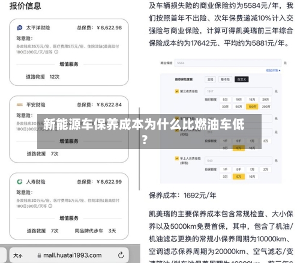
Task: Choose highlighted 5万 in the 乘客 投保额度 options
Action: 239,177
